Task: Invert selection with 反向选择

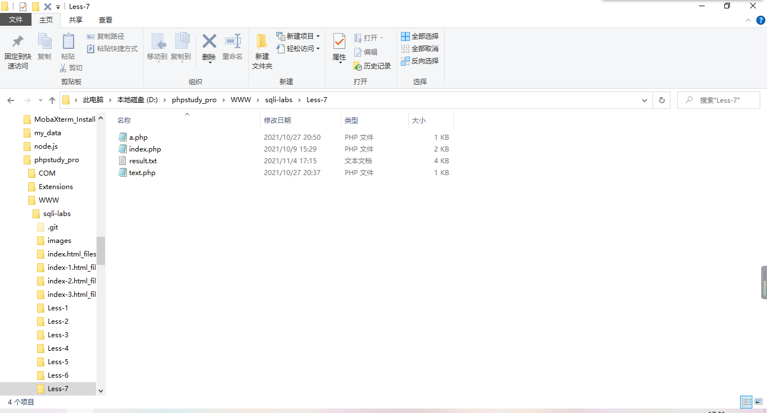Action: coord(421,61)
